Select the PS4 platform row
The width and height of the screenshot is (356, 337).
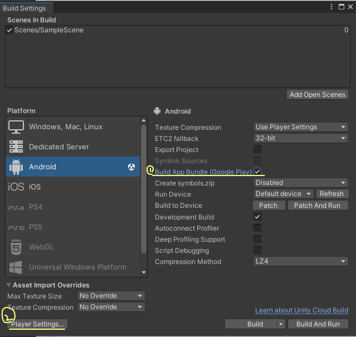tap(72, 207)
